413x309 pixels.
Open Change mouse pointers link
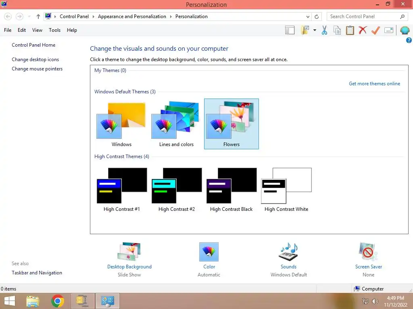click(37, 69)
